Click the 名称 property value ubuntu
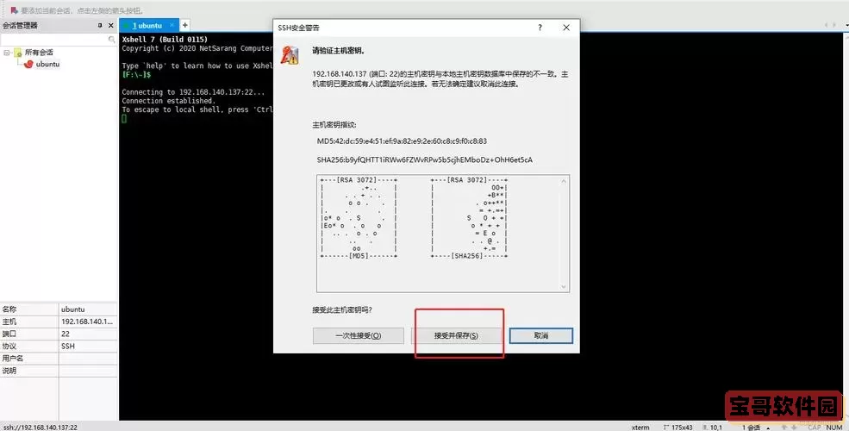Viewport: 849px width, 431px height. [x=72, y=309]
